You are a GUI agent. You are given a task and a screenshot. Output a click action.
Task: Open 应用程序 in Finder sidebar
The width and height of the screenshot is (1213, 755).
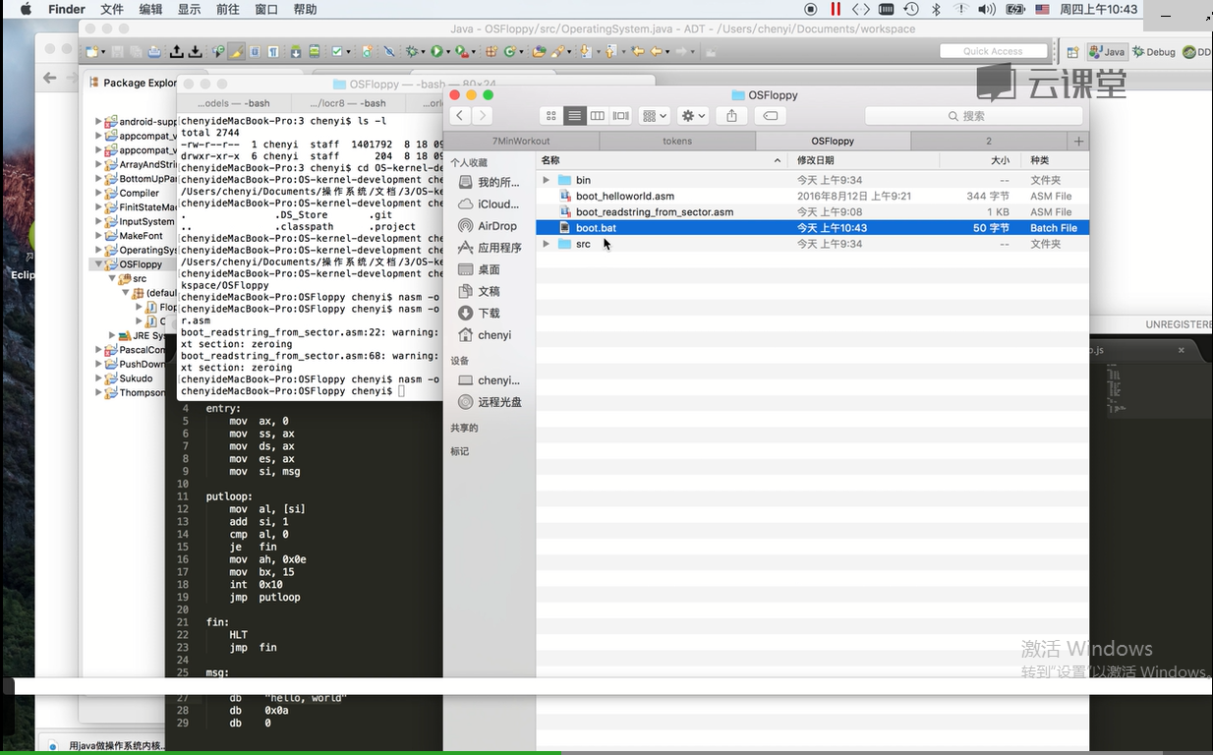(489, 248)
